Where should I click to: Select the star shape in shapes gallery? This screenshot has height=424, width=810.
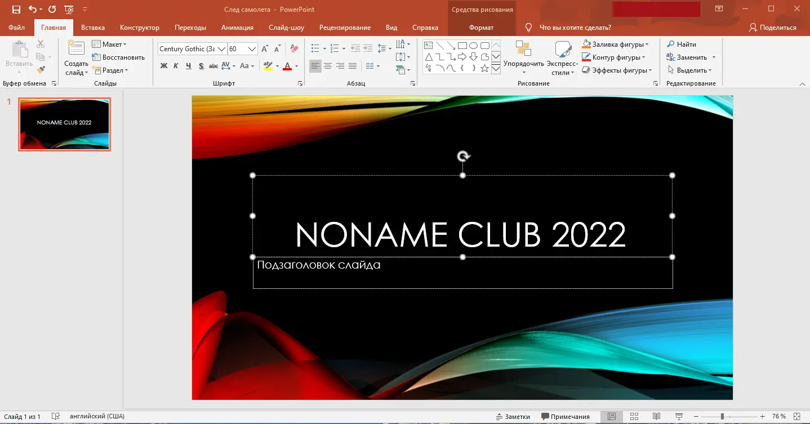point(484,68)
